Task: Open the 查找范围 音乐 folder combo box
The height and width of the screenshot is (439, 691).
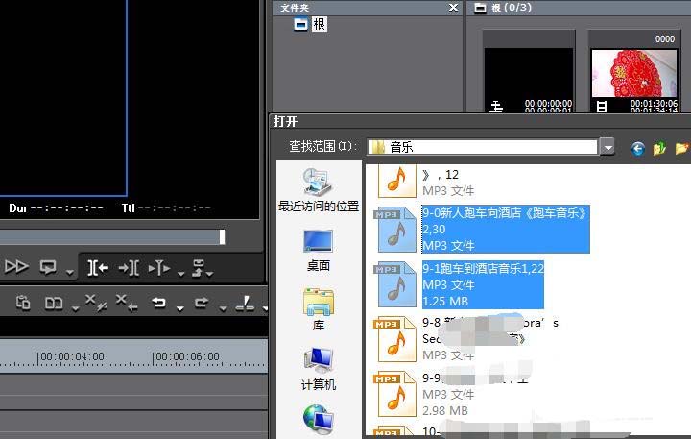Action: (483, 147)
